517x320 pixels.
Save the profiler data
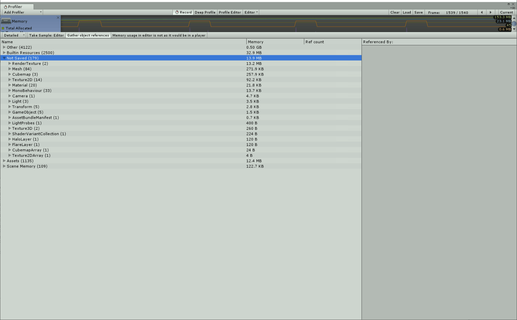coord(418,12)
